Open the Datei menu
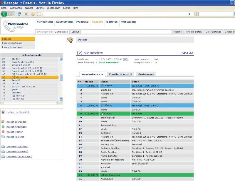This screenshot has width=235, height=181. pos(4,8)
